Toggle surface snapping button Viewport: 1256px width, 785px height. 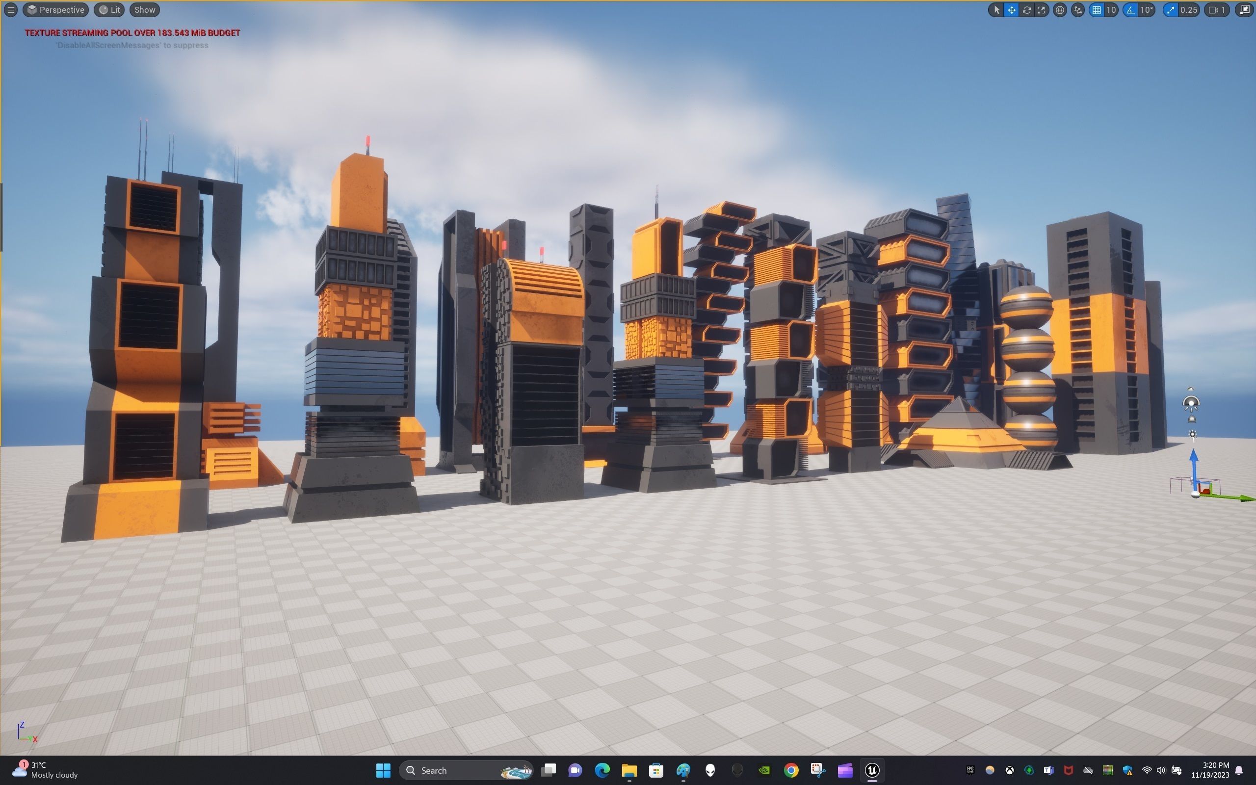pyautogui.click(x=1078, y=10)
